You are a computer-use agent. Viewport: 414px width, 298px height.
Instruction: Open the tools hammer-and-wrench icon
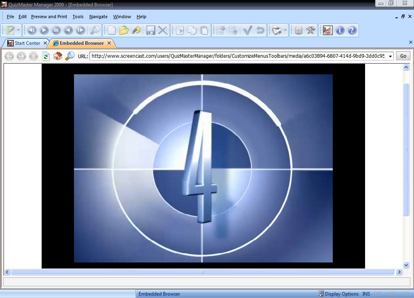click(310, 30)
